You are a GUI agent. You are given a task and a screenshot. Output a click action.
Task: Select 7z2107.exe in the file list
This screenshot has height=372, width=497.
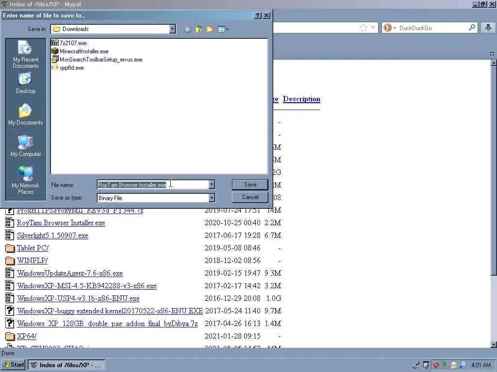[x=69, y=43]
